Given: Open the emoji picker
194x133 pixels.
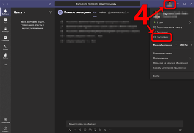Looking at the screenshot, I should click(85, 130).
